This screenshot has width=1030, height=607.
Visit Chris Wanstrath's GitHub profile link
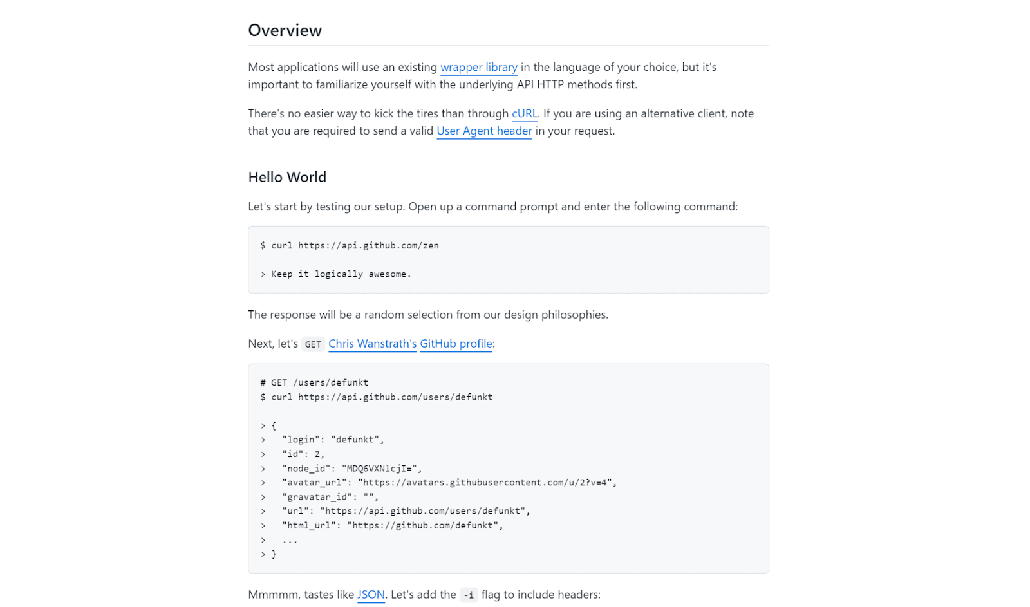coord(410,344)
